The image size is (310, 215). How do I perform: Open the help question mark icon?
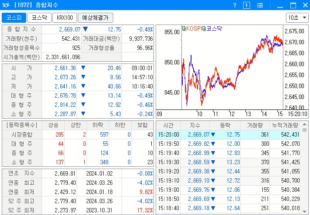[235, 5]
